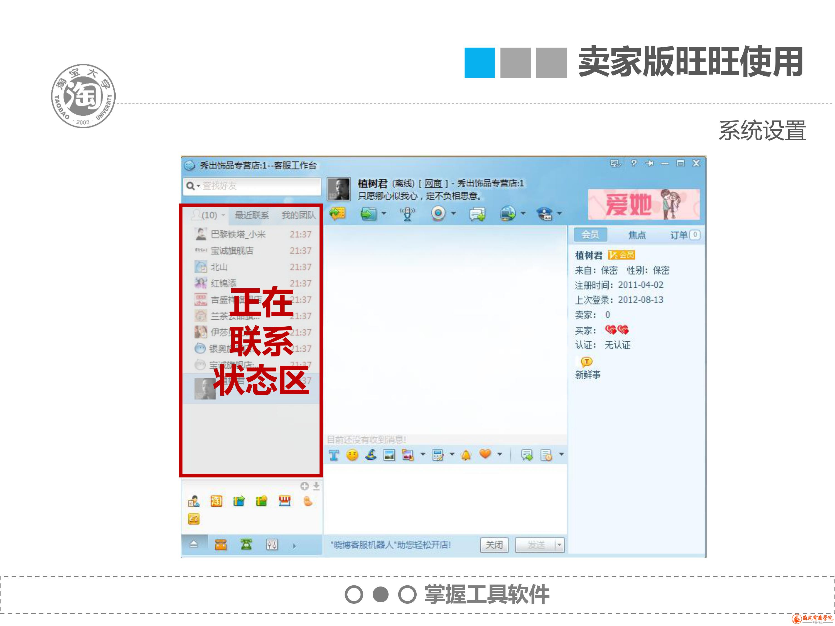Image resolution: width=835 pixels, height=626 pixels.
Task: Click the add-to-group-chat bubble icon
Action: (477, 214)
